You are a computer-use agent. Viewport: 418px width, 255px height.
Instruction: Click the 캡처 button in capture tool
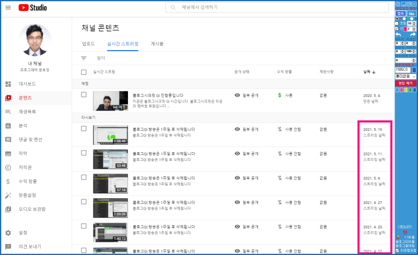pos(401,14)
